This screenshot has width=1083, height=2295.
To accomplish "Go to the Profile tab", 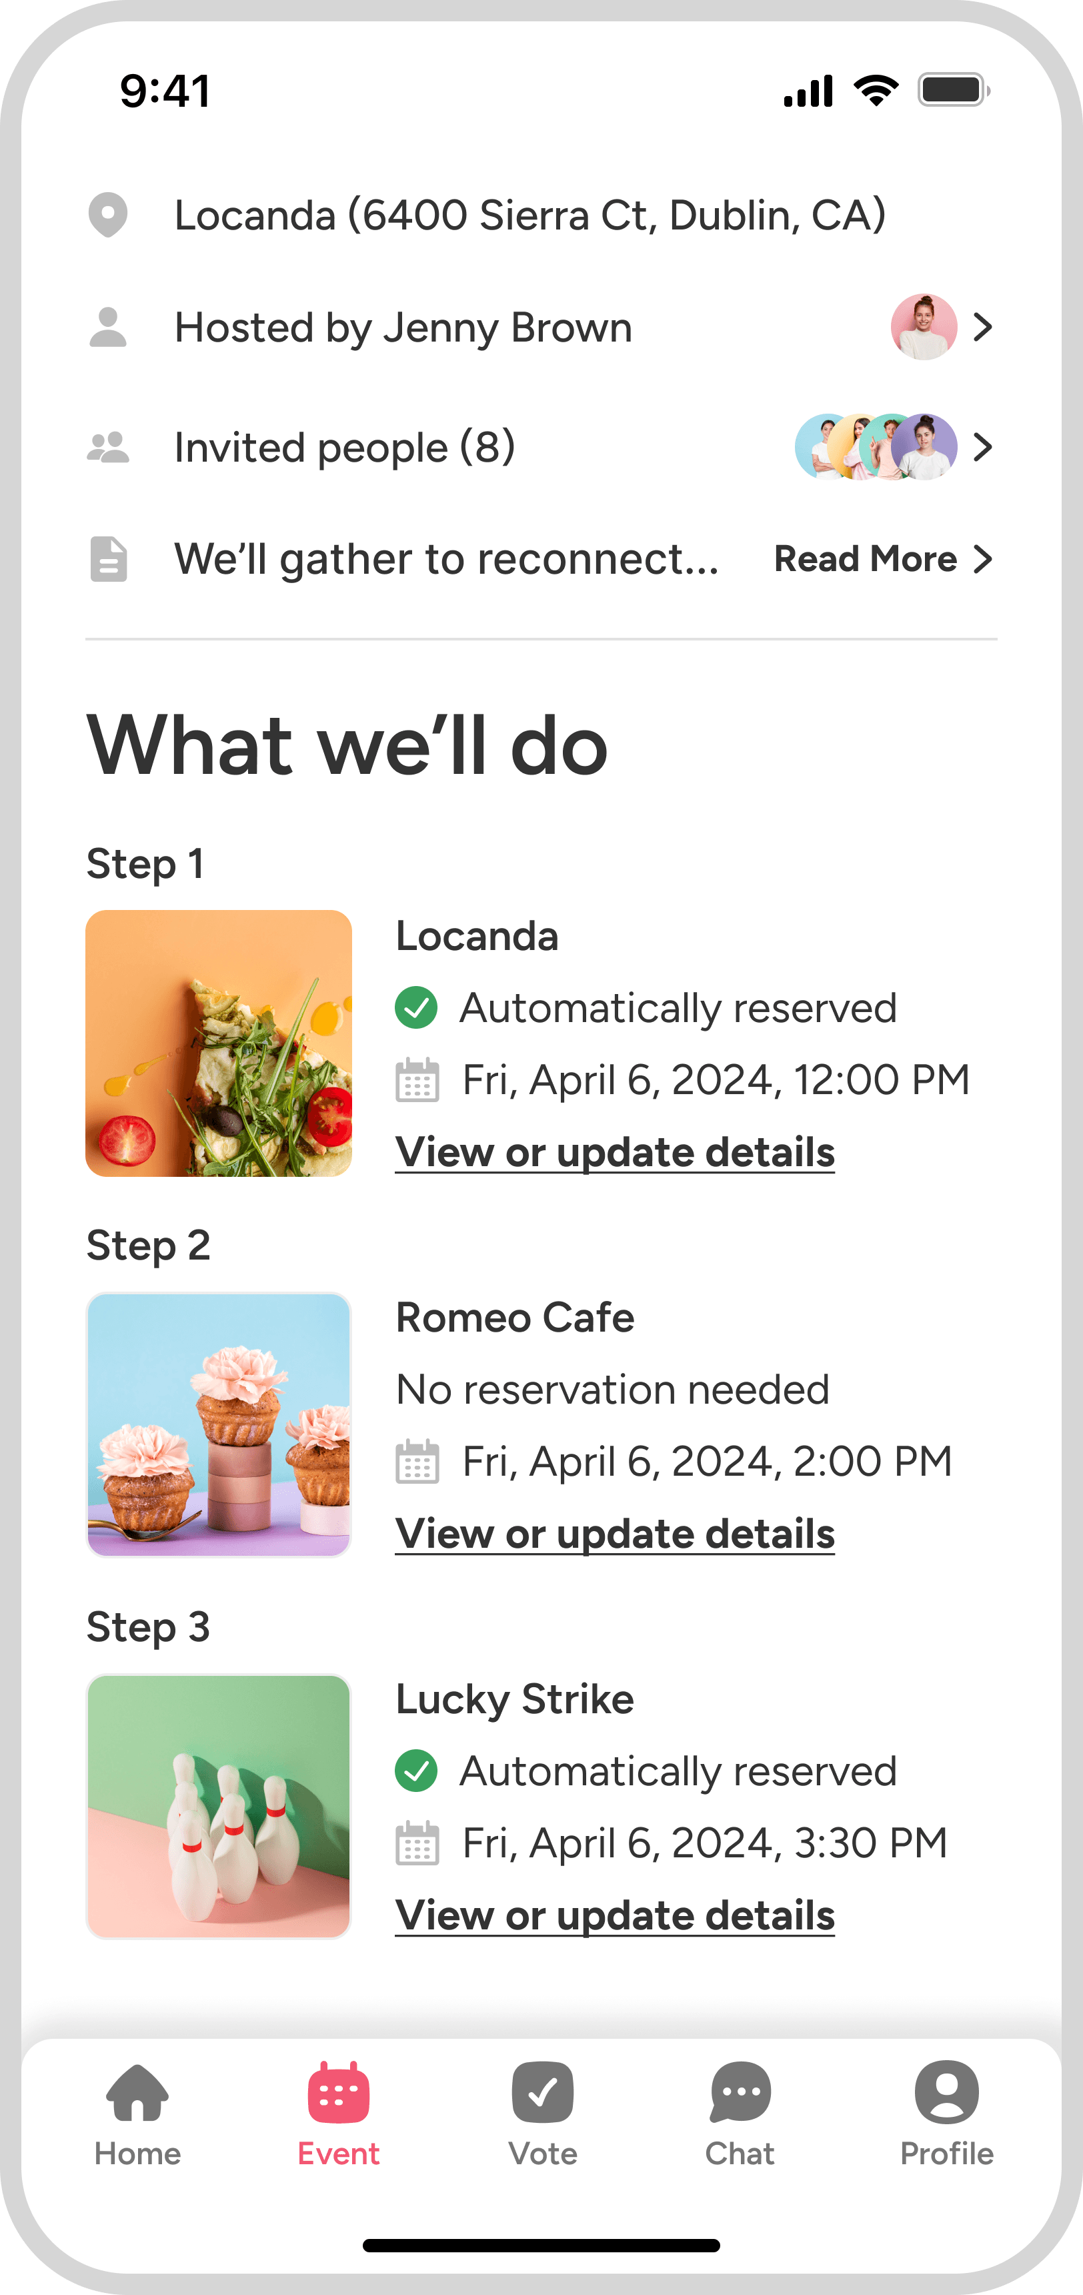I will (947, 2115).
